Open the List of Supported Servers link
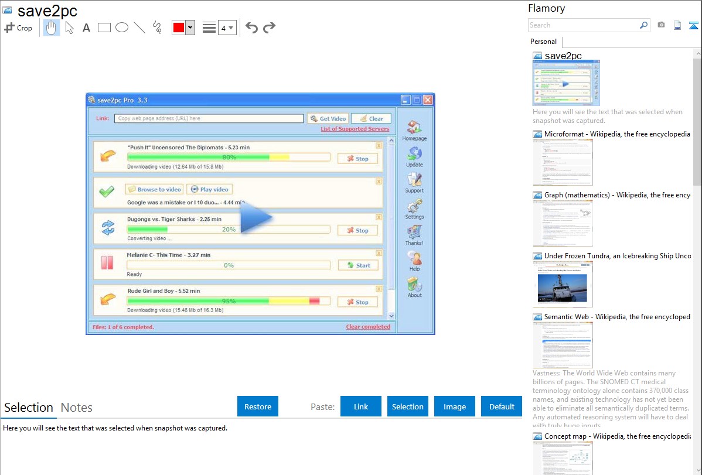The image size is (702, 475). point(355,129)
